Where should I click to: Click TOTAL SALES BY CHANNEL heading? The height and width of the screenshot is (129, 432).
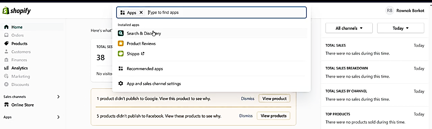(346, 91)
